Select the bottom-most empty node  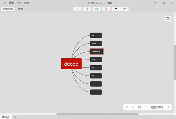[96, 92]
